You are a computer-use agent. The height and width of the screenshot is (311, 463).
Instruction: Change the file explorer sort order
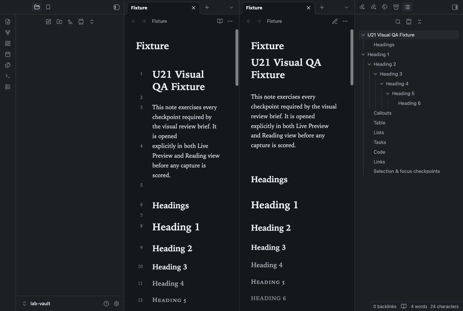(x=70, y=22)
